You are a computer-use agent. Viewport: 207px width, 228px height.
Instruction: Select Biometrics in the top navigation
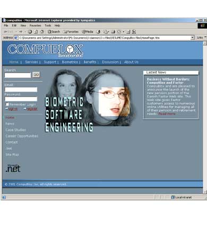(70, 62)
